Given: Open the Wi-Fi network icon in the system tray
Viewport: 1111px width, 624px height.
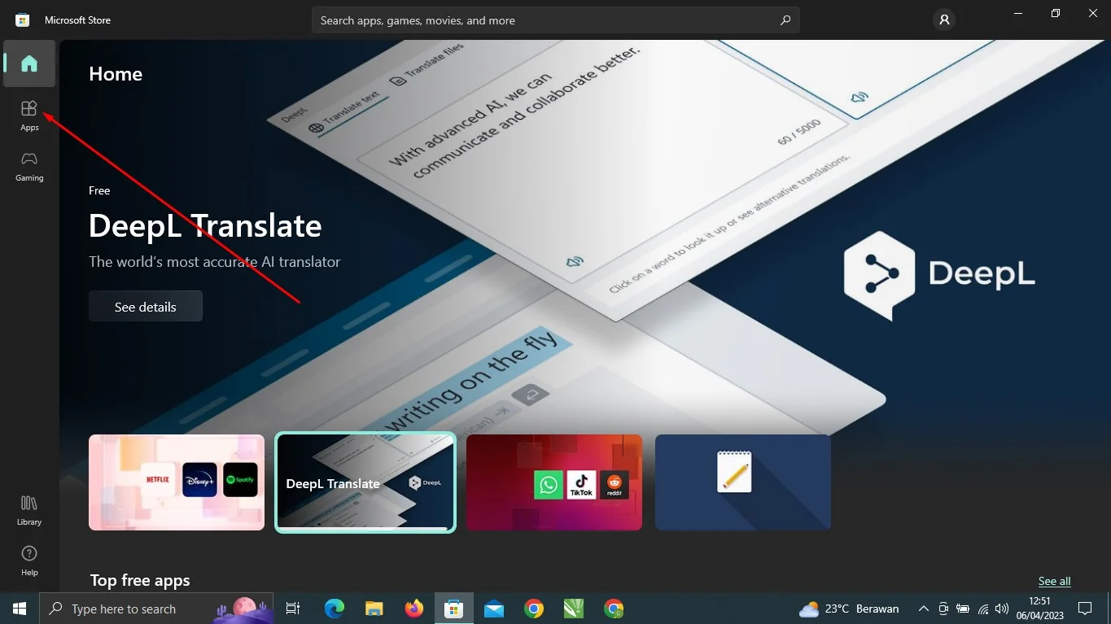Looking at the screenshot, I should point(983,609).
